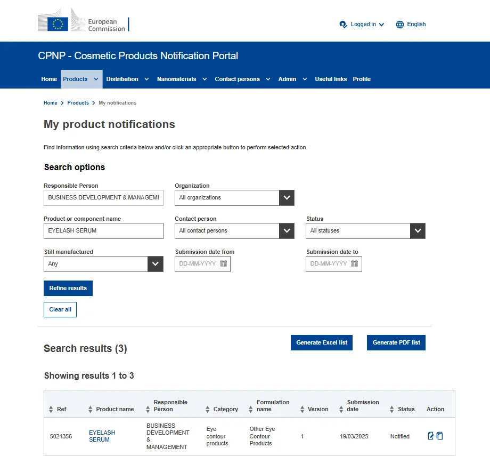Expand the Contact person dropdown
The image size is (490, 456).
pos(287,231)
